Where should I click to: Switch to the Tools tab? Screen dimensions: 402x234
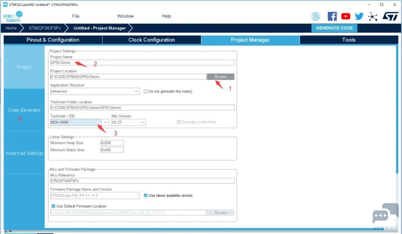click(x=349, y=40)
